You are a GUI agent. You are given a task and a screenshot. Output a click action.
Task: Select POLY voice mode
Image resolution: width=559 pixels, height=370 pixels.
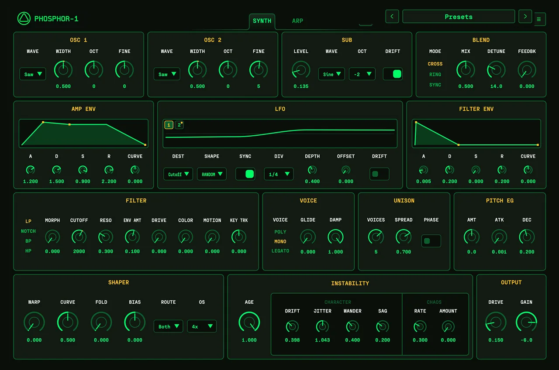pyautogui.click(x=280, y=232)
